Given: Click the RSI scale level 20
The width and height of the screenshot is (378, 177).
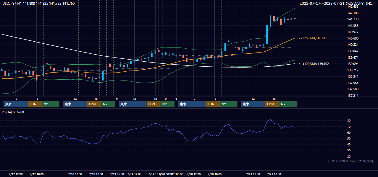Looking at the screenshot, I should (349, 157).
